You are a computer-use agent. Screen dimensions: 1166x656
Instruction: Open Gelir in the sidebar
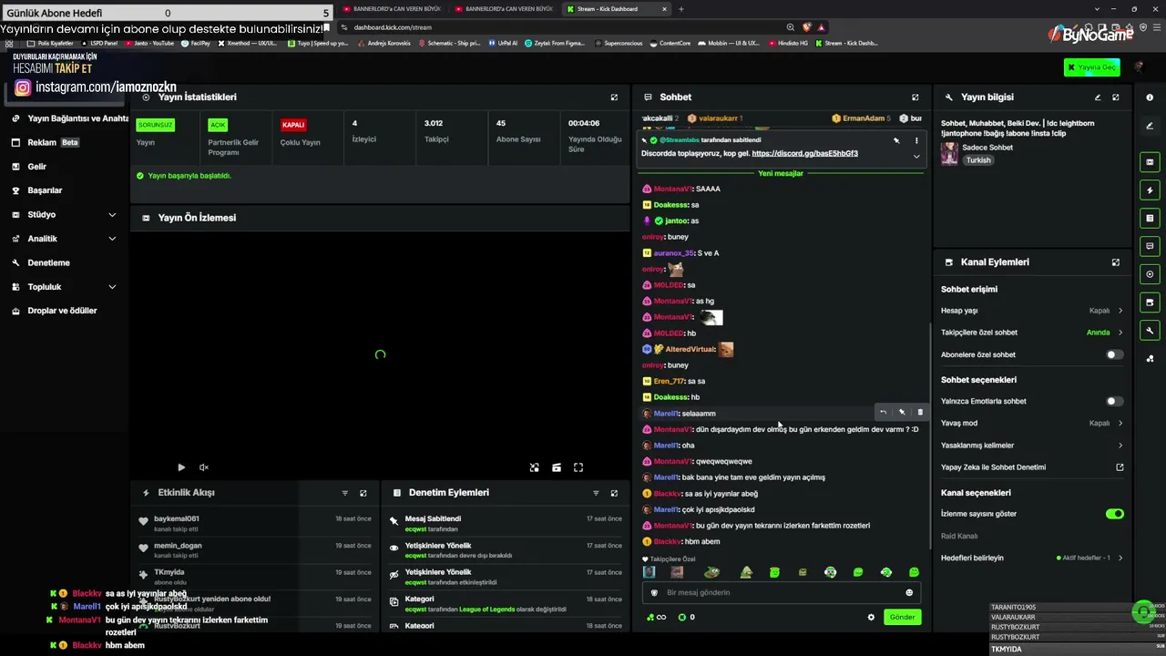click(x=66, y=167)
